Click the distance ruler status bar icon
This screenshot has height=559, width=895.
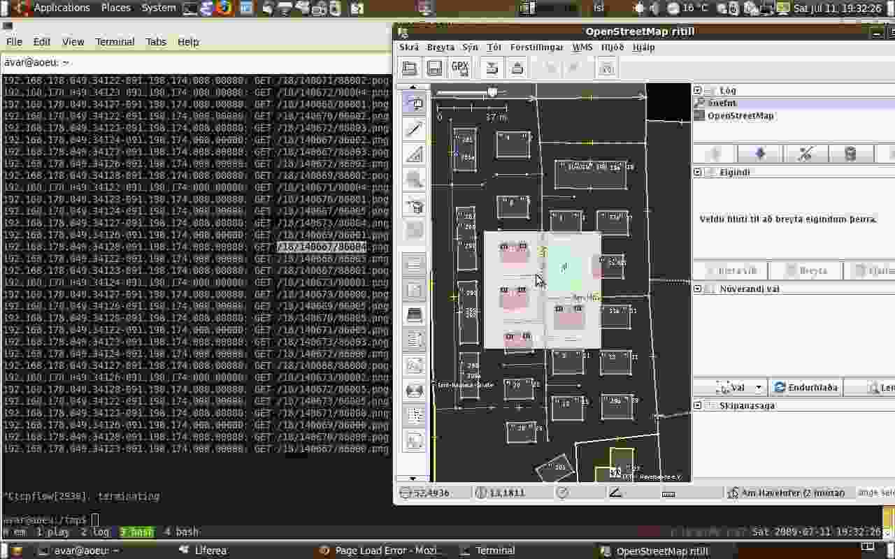pyautogui.click(x=668, y=493)
